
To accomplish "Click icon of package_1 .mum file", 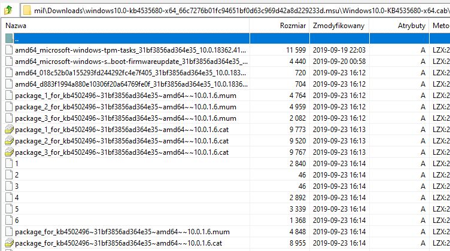I will point(9,96).
